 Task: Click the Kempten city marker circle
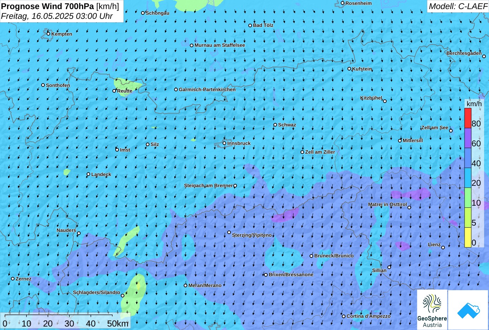(x=48, y=34)
